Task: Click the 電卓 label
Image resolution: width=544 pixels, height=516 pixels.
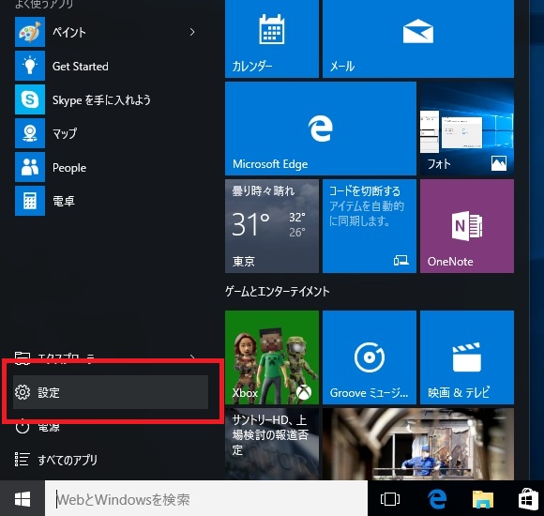Action: [64, 201]
